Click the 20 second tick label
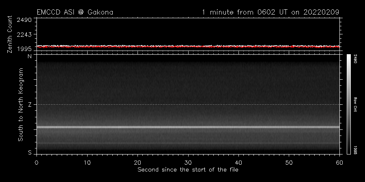 137,163
